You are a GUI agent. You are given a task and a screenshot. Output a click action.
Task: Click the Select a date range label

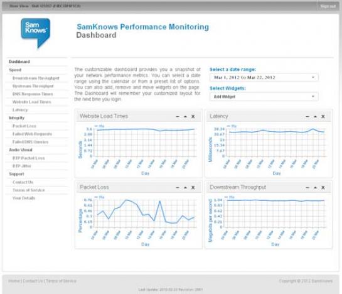233,70
